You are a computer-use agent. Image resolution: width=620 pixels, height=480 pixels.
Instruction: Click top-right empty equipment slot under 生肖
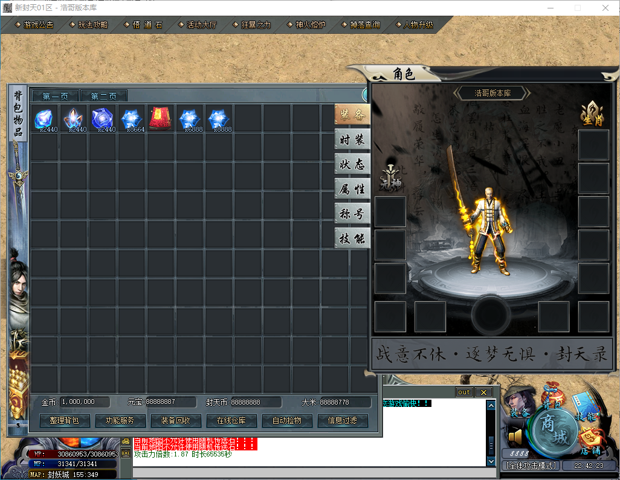tap(593, 145)
